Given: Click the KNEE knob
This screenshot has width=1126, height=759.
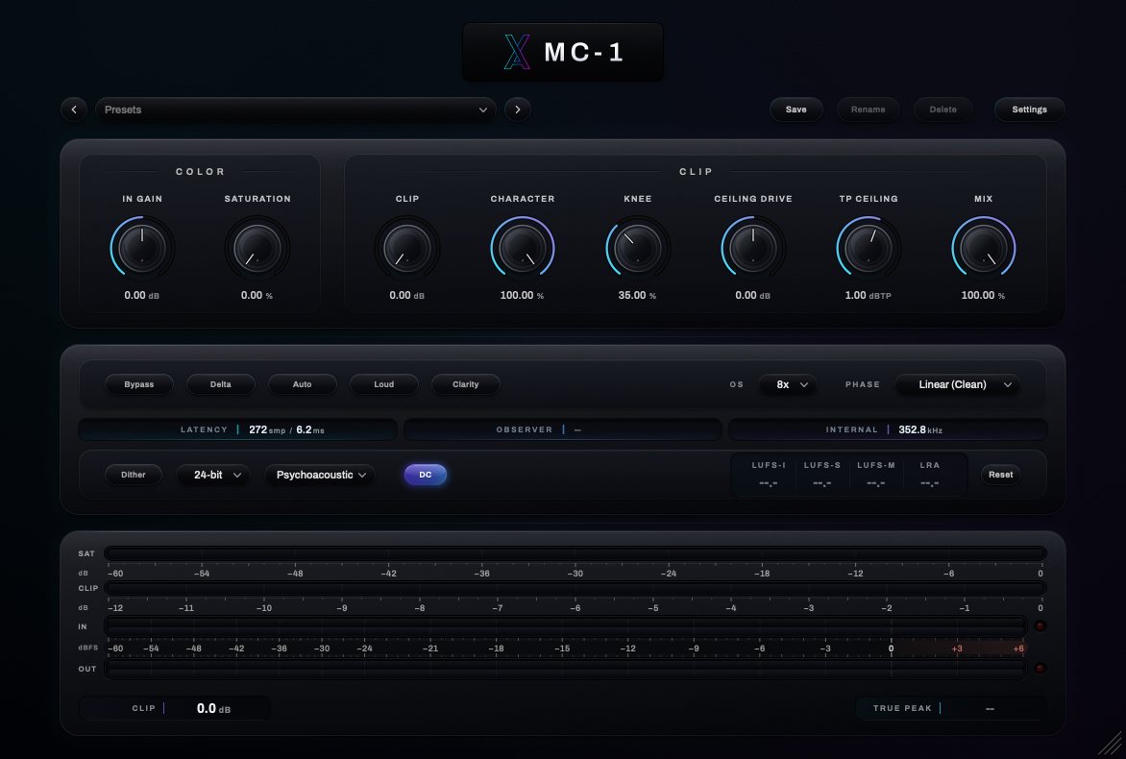Looking at the screenshot, I should coord(638,249).
